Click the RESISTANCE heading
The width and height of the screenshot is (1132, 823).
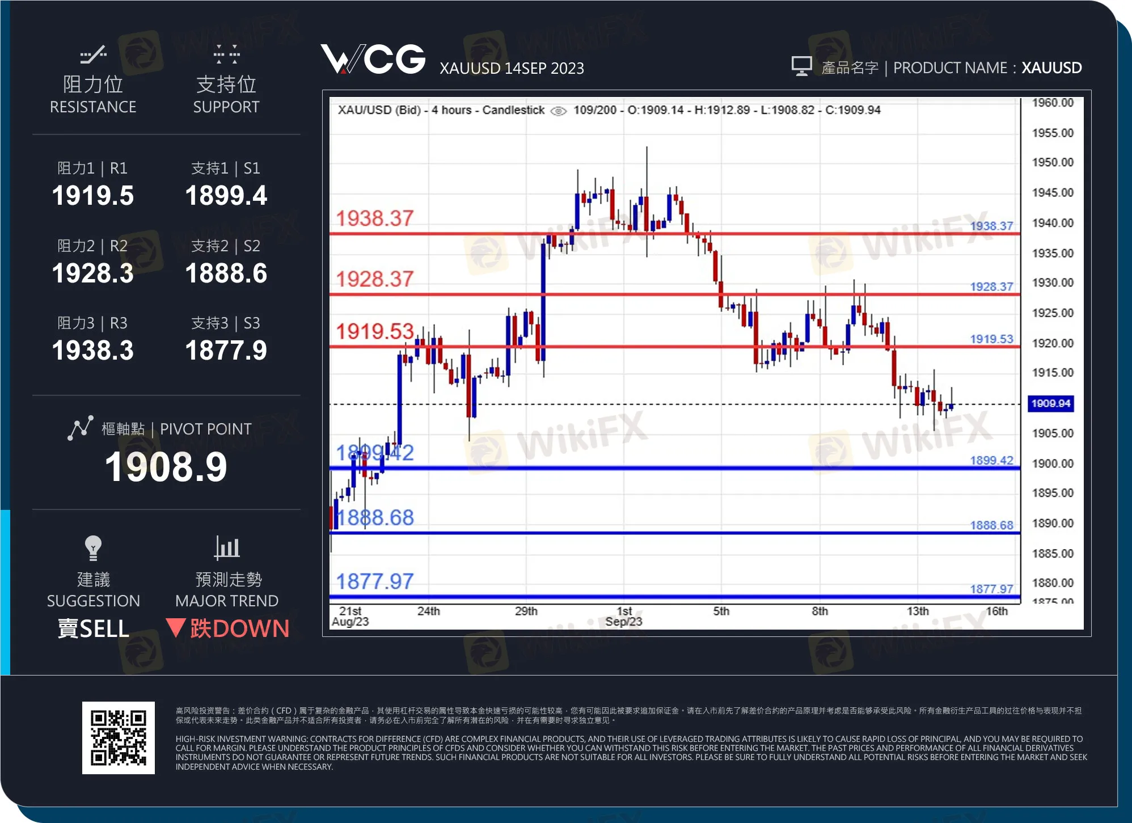pos(93,107)
